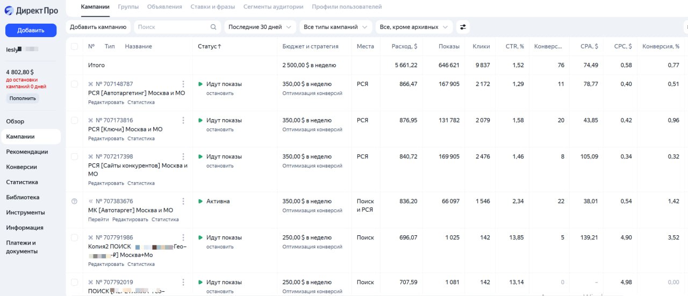
Task: Toggle the select-all campaigns checkbox in header
Action: coord(75,47)
